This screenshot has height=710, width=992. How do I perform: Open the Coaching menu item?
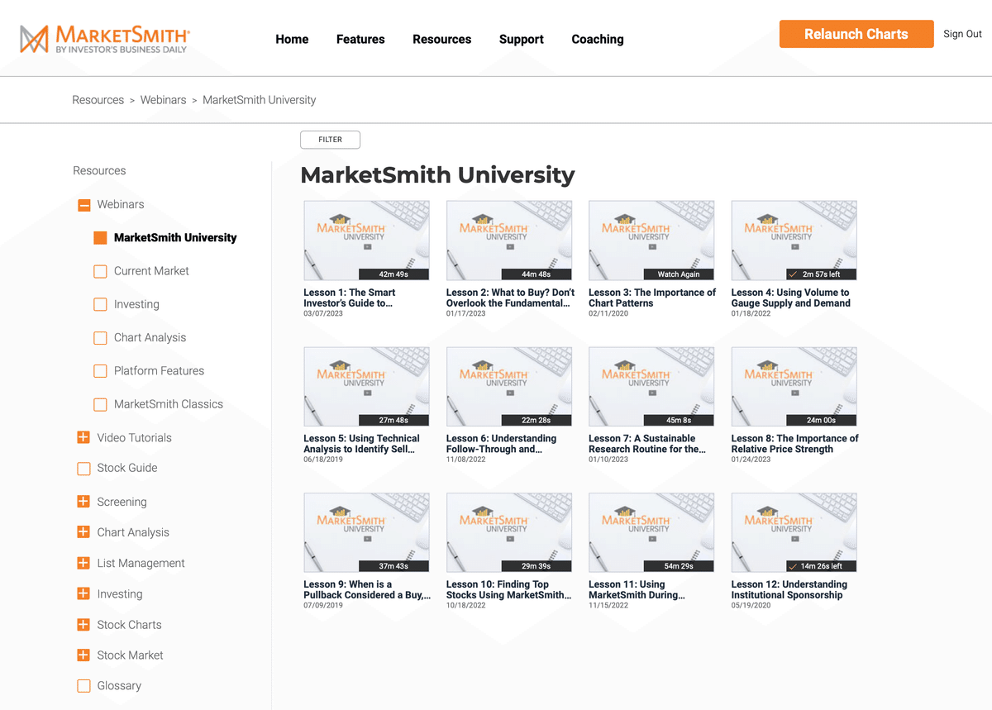[597, 39]
